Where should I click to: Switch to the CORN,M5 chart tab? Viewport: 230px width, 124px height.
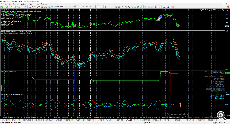[x=120, y=120]
